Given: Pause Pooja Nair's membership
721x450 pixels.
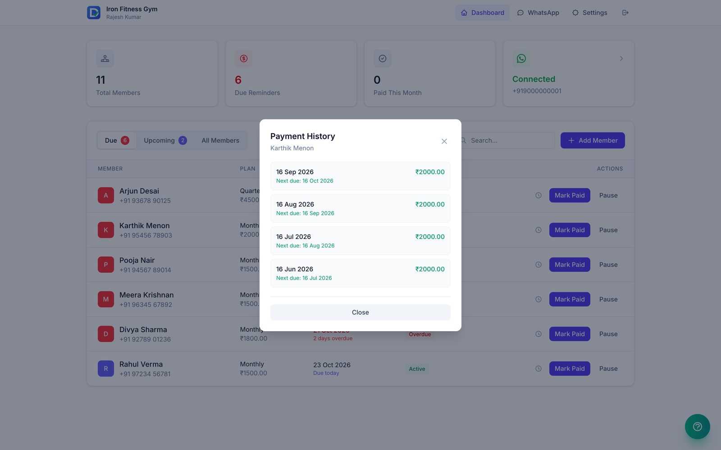Looking at the screenshot, I should tap(608, 265).
